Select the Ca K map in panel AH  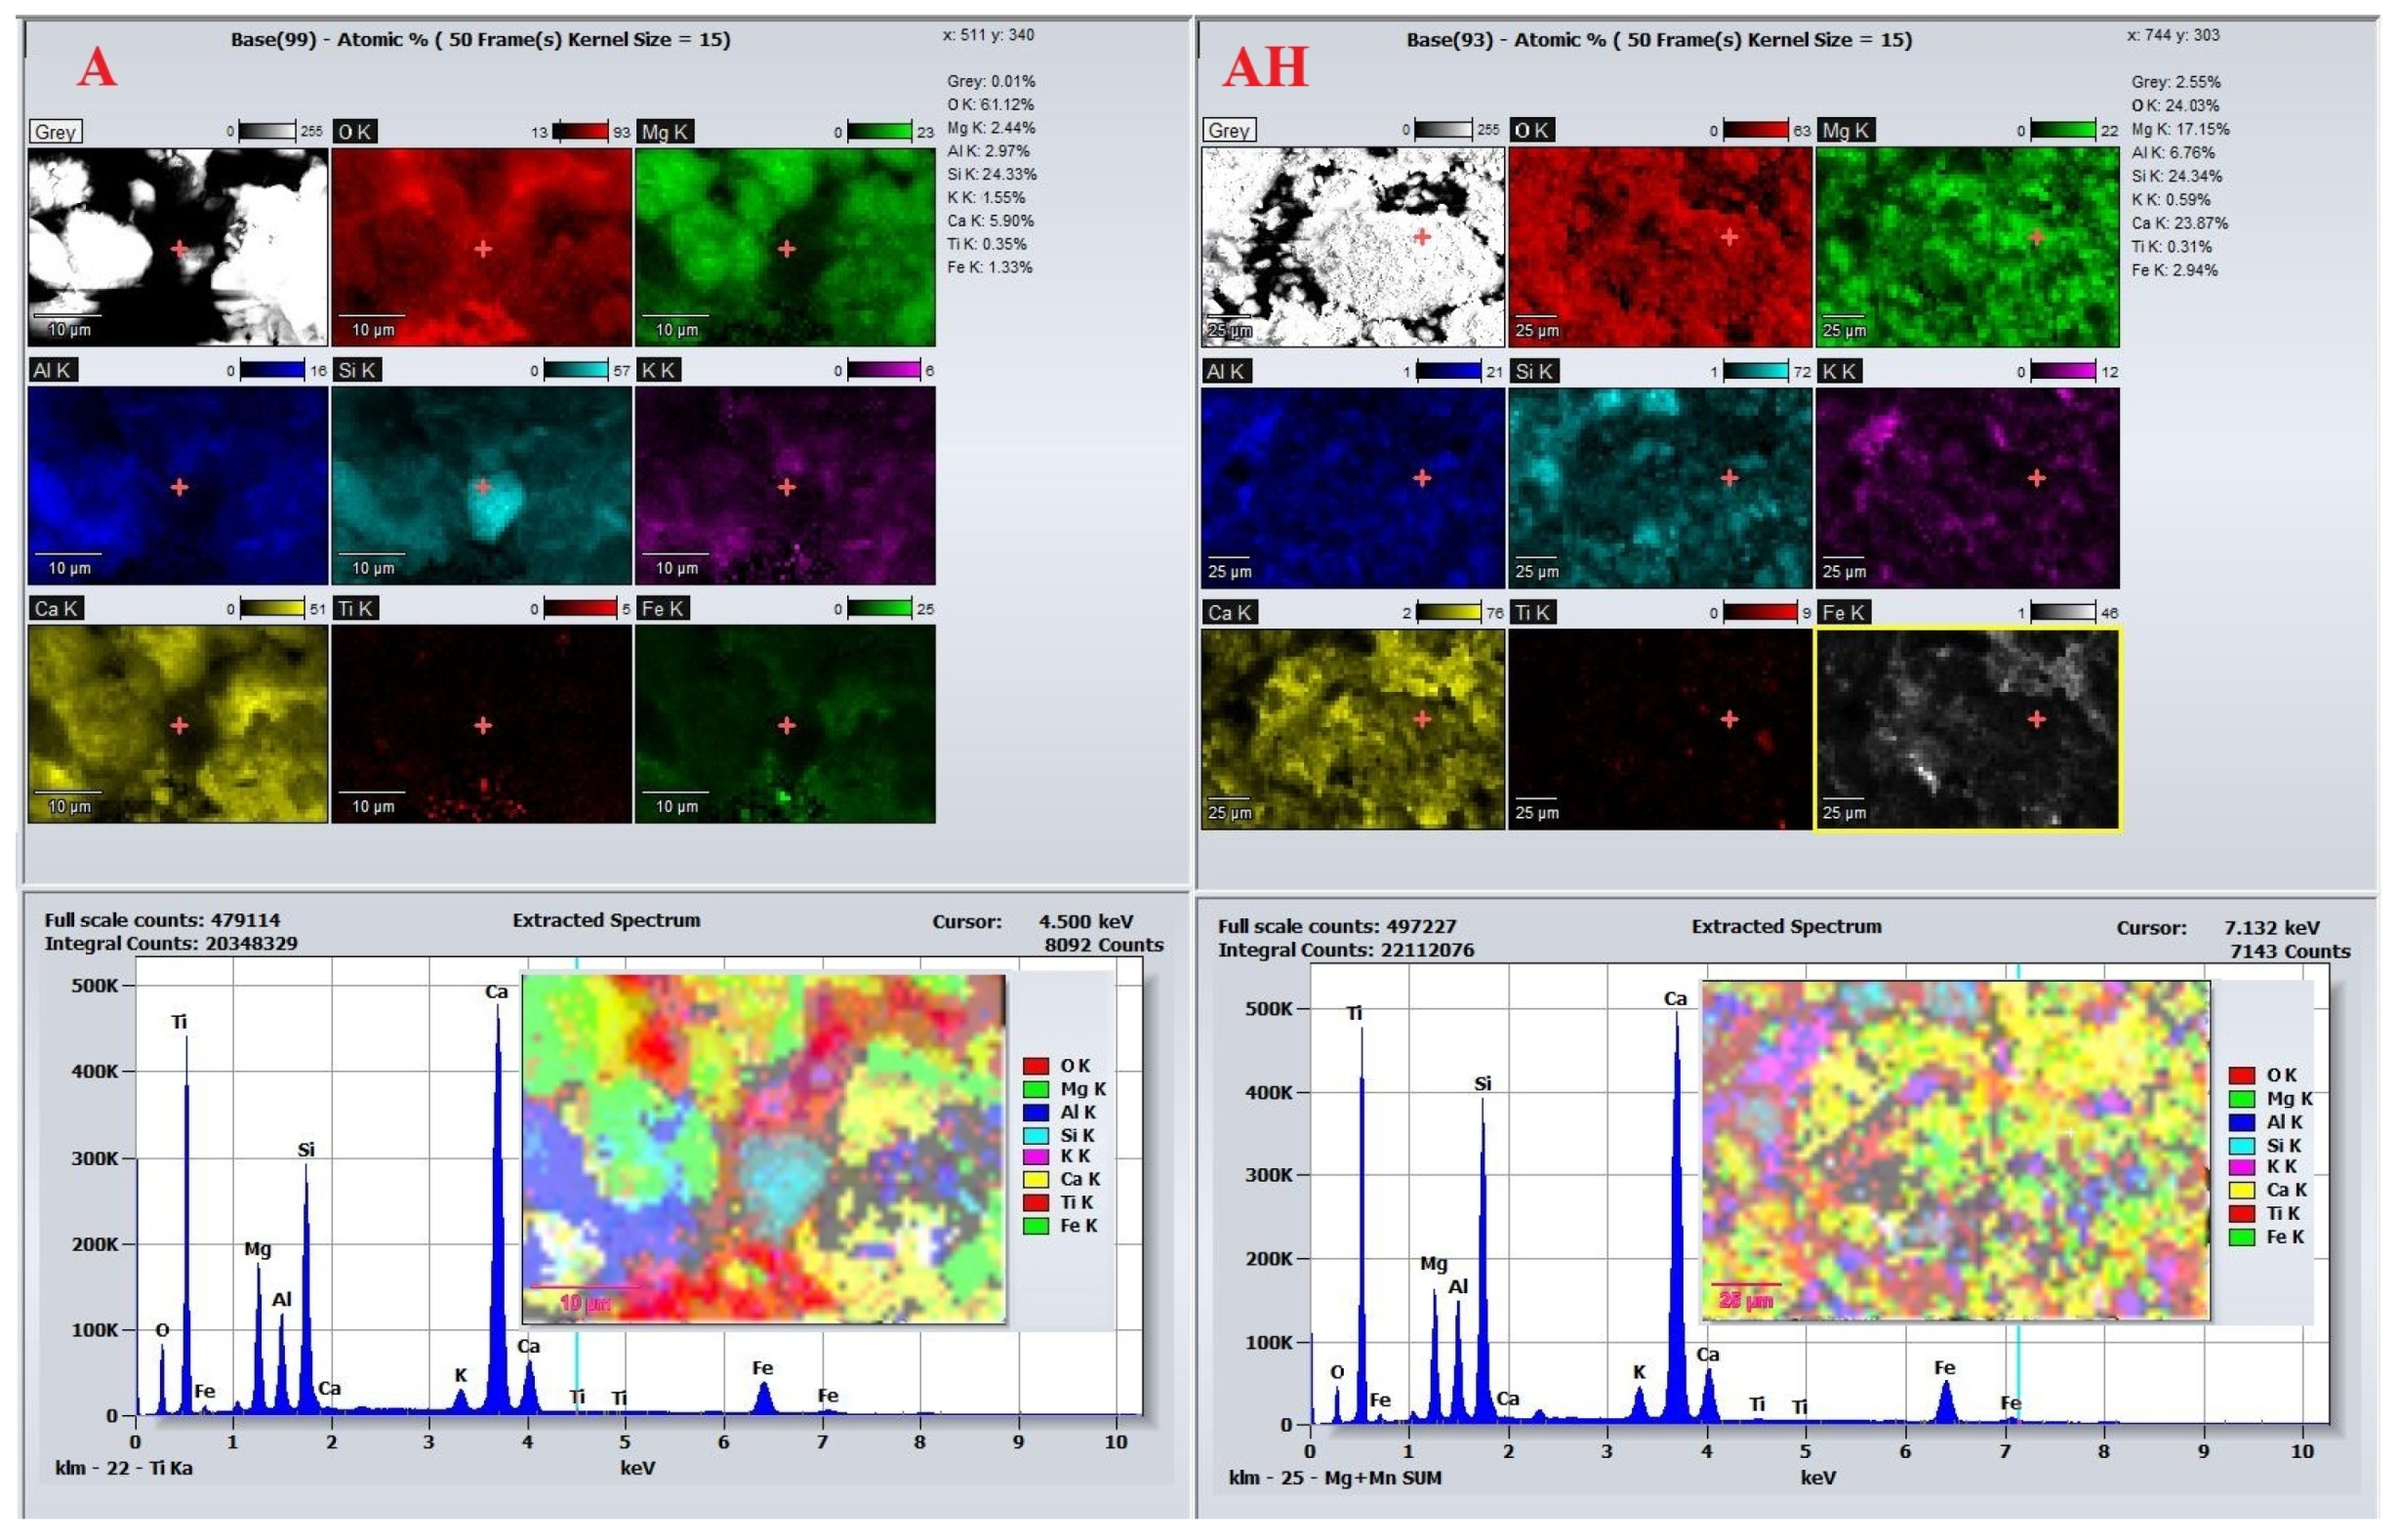tap(1353, 729)
